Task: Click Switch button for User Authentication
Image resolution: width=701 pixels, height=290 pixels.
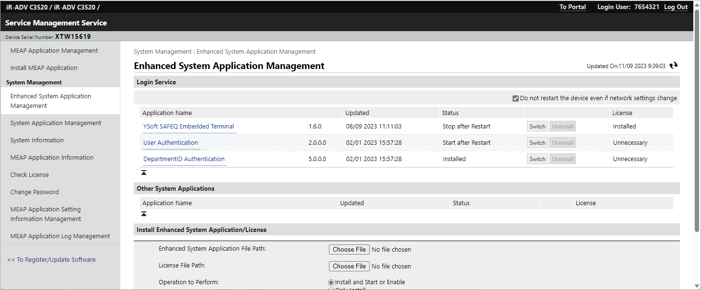Action: click(537, 143)
